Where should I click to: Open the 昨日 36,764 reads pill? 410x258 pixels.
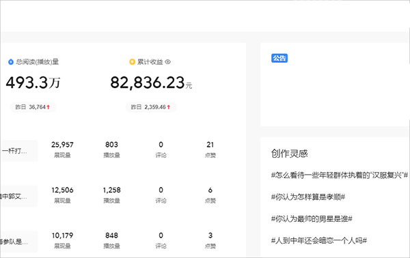33,107
